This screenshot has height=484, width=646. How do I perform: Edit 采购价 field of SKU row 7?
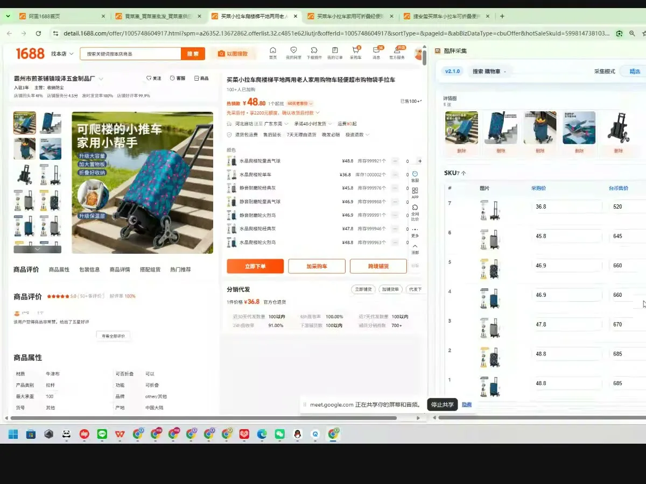[567, 207]
